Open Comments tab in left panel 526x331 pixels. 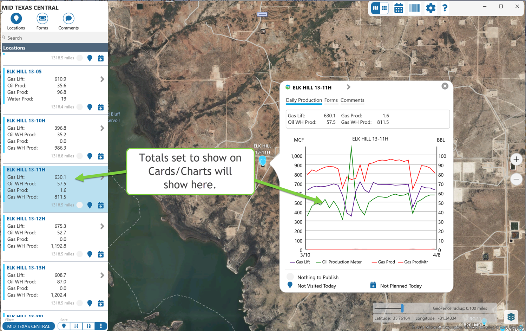coord(68,22)
